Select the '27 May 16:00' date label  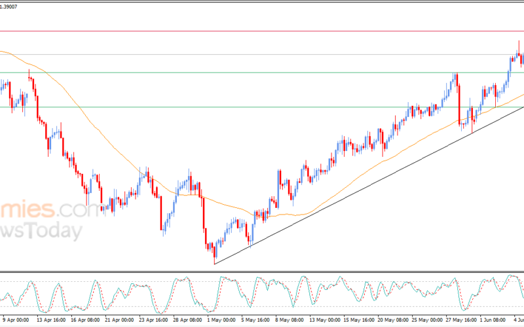coord(461,320)
